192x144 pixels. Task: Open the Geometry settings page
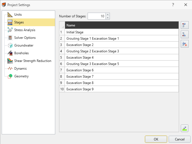click(x=21, y=76)
